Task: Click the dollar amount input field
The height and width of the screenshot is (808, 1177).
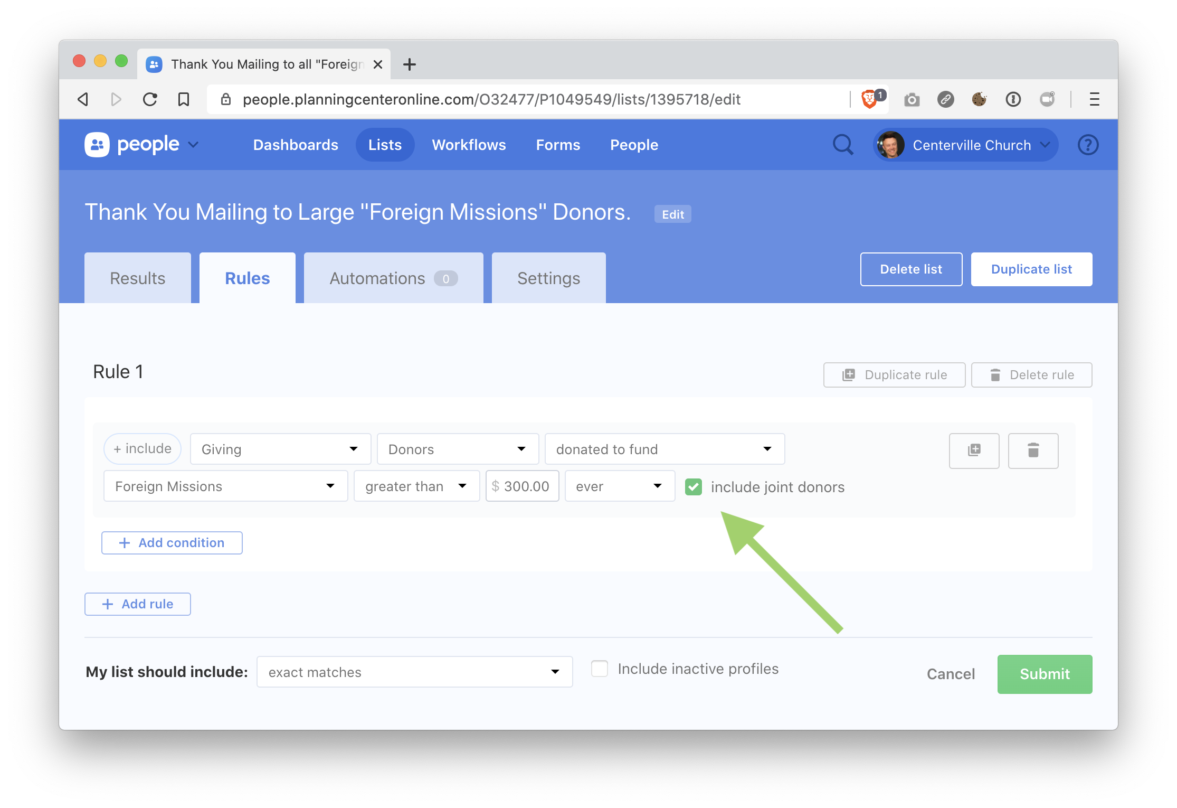Action: [526, 486]
